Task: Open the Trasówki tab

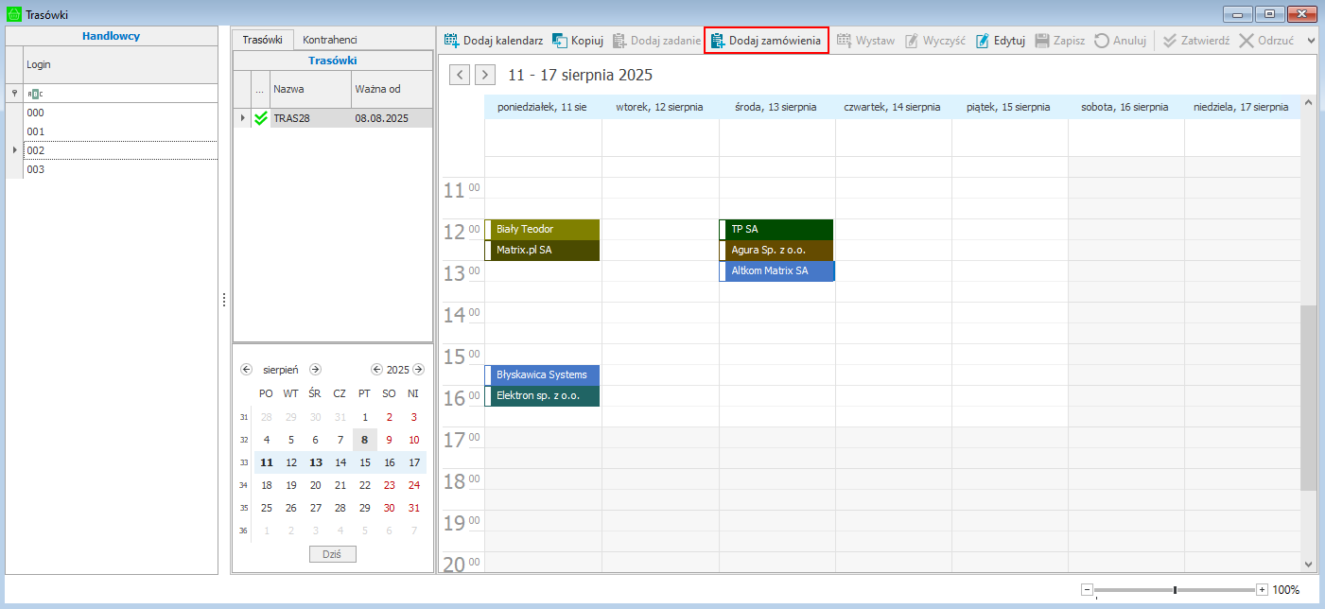Action: [262, 40]
